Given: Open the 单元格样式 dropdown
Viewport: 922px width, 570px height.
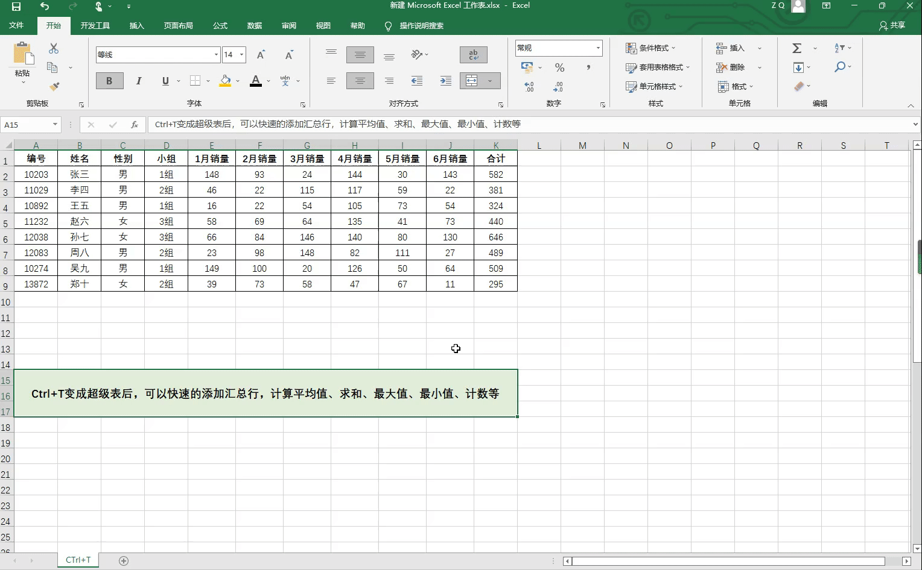Looking at the screenshot, I should [654, 87].
